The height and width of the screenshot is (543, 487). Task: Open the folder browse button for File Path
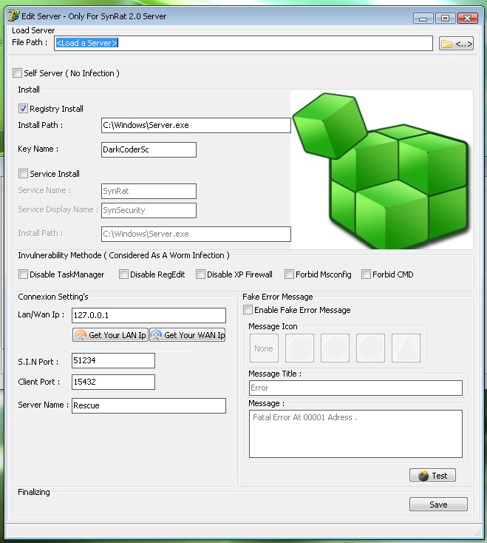(456, 44)
